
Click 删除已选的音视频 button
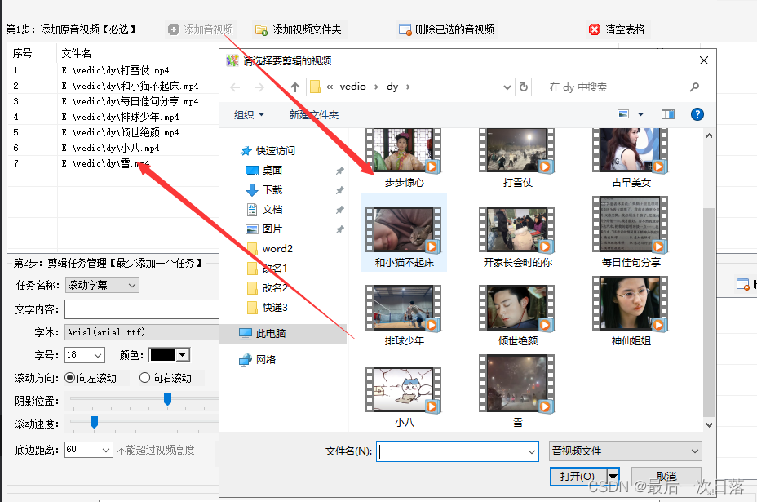coord(447,29)
